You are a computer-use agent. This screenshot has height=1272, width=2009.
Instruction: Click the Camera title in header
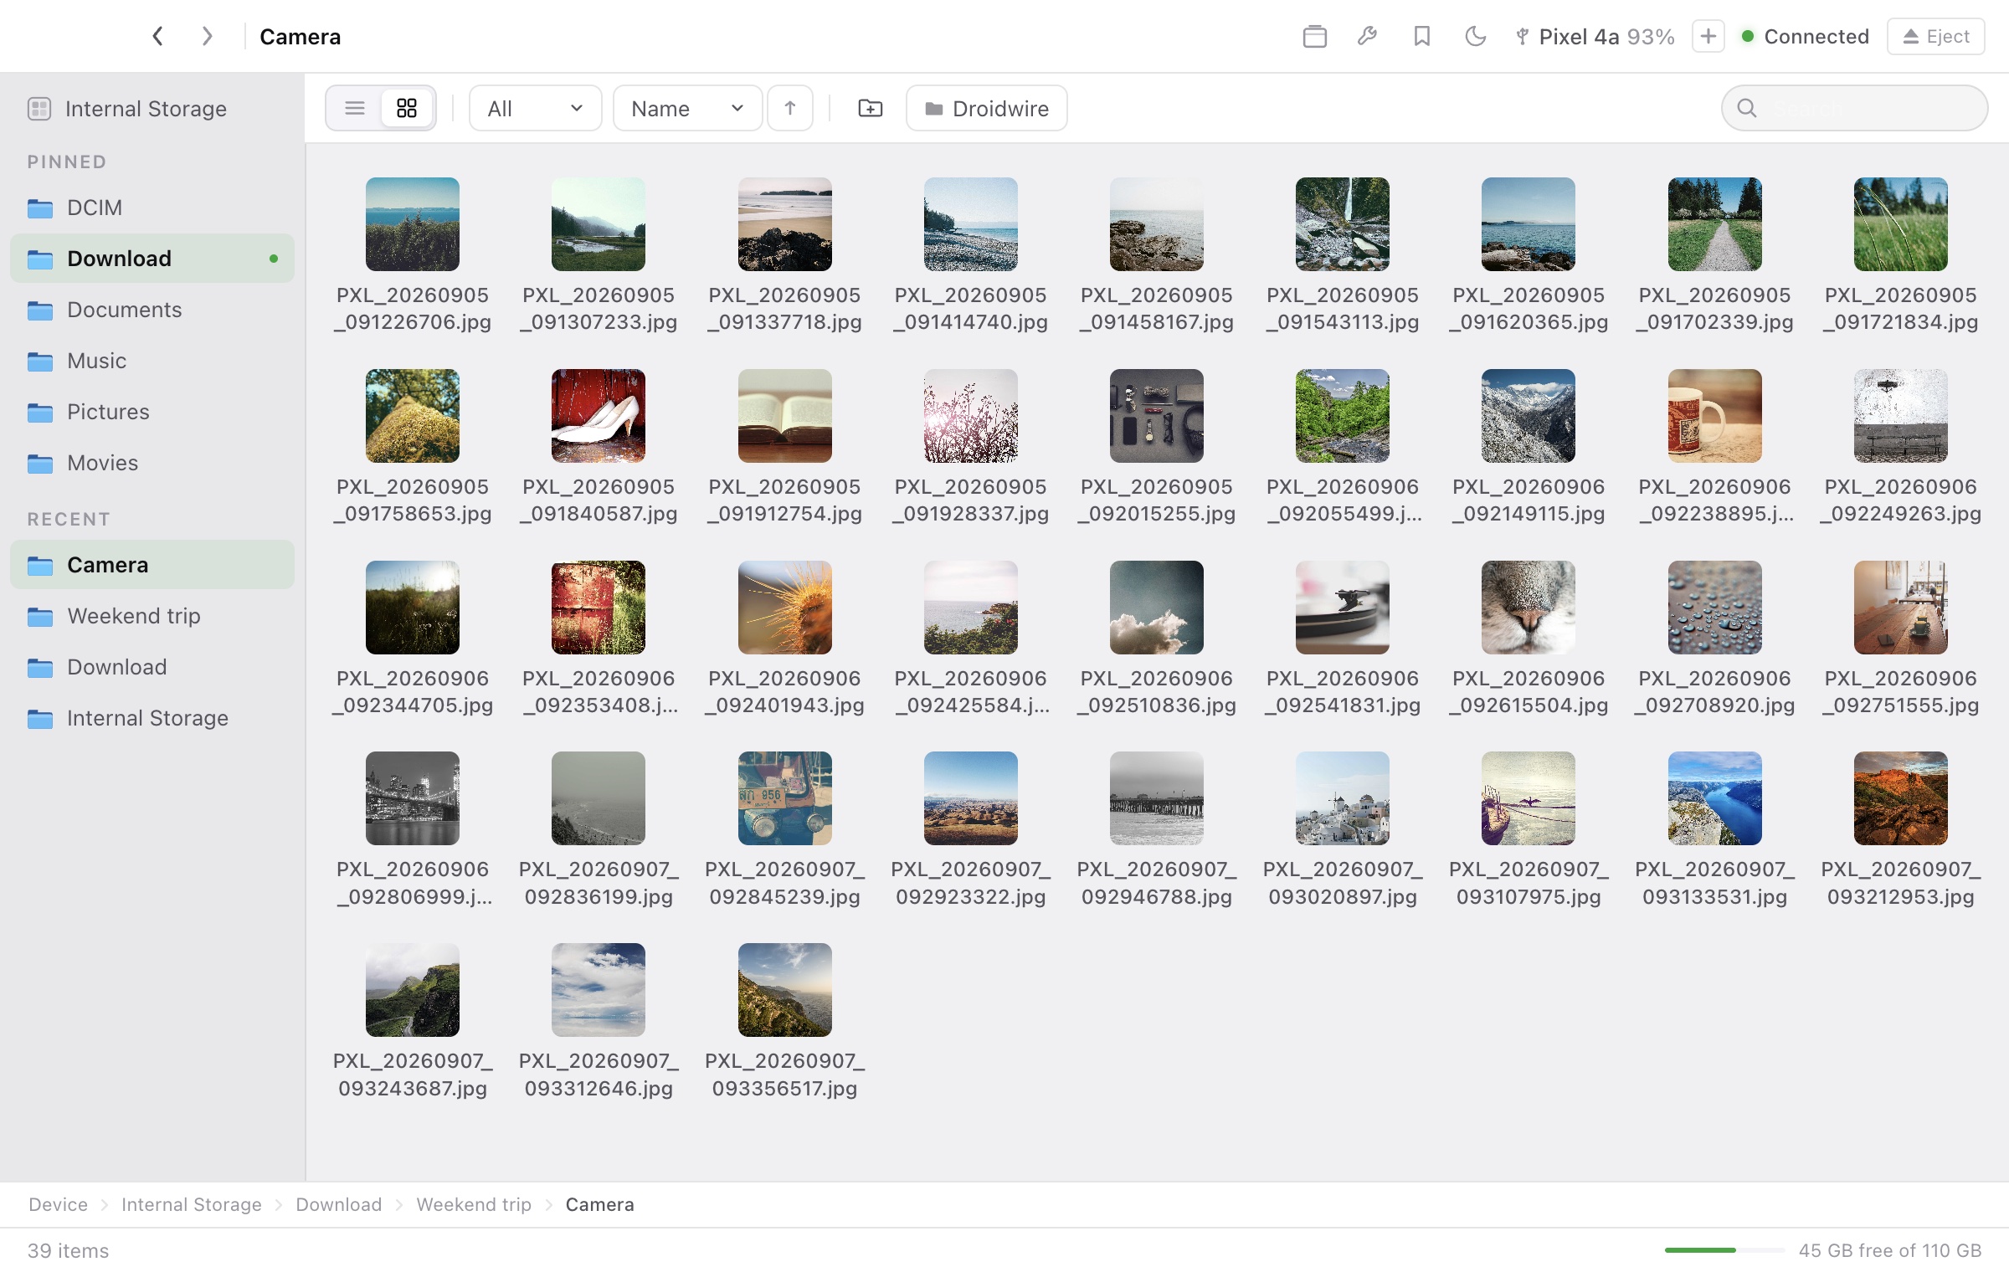[300, 36]
